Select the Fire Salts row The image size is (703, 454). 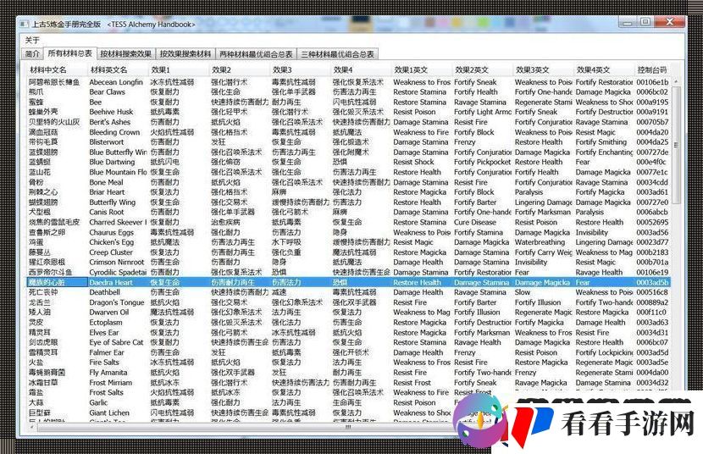(x=349, y=363)
